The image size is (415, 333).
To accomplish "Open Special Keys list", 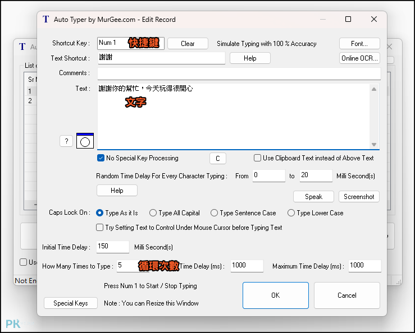I will (x=71, y=303).
